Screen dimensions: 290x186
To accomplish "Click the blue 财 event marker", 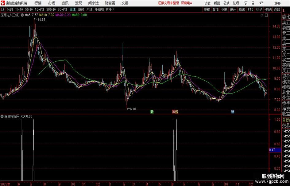I will (233, 111).
